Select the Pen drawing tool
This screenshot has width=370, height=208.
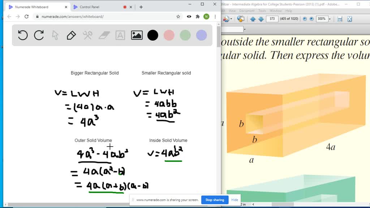[71, 35]
